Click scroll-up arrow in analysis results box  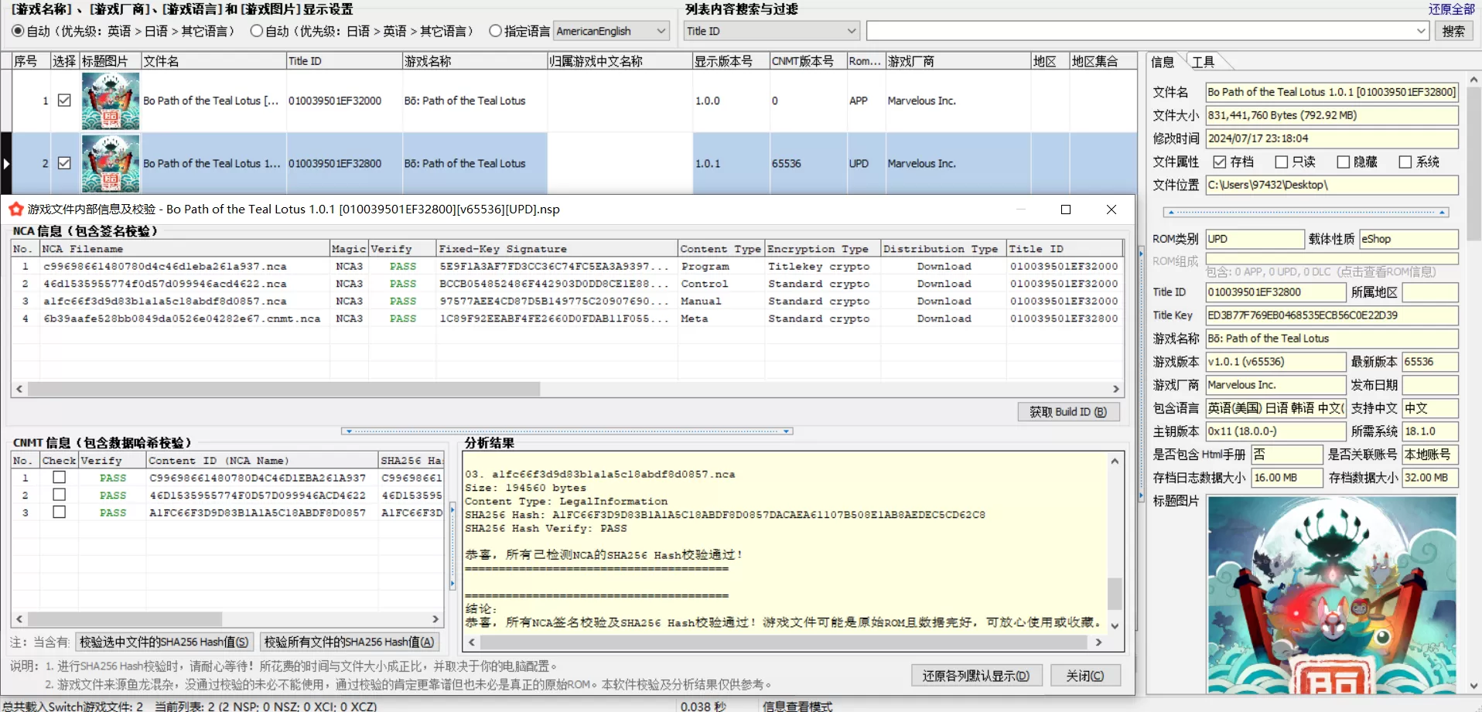click(x=1115, y=462)
